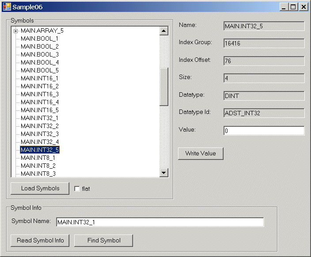Click the highlighted MAIN.INT32_5 tree item
This screenshot has height=257, width=311.
pyautogui.click(x=40, y=150)
